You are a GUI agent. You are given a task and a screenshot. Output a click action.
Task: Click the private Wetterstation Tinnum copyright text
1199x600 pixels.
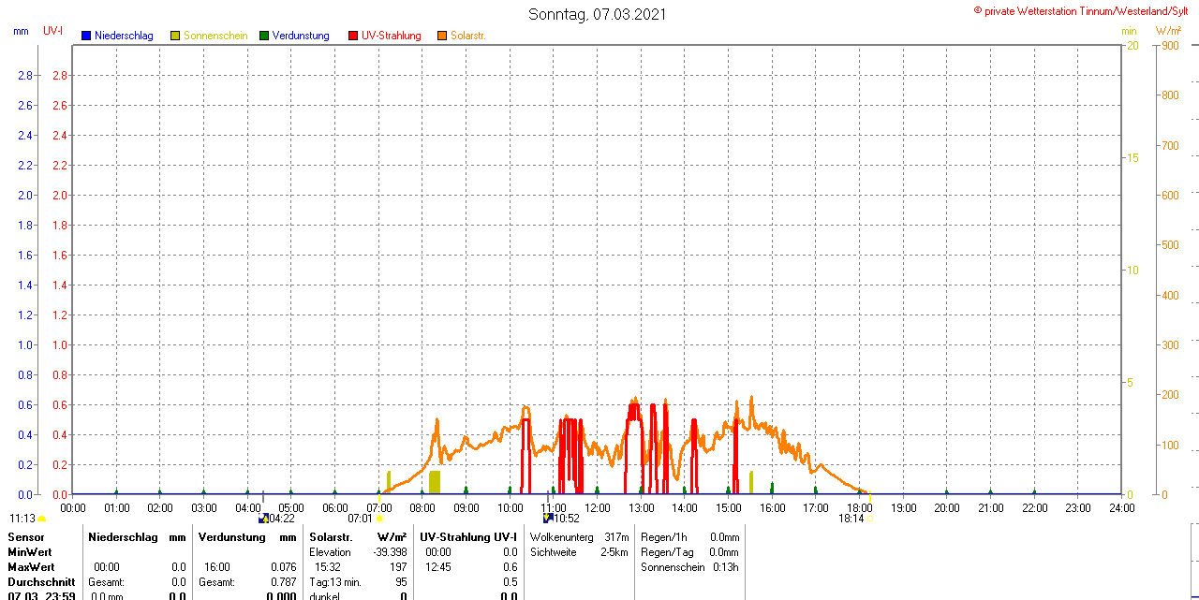[x=1085, y=11]
